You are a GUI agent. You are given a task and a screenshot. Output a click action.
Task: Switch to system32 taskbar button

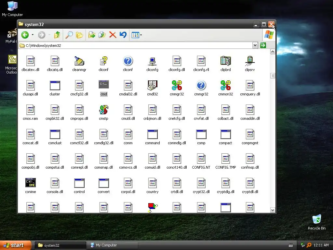tap(60, 245)
